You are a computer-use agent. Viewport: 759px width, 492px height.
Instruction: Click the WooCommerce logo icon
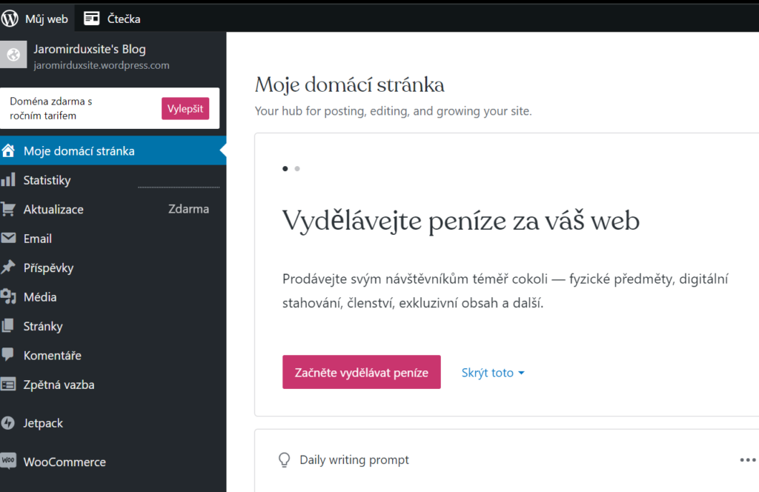pyautogui.click(x=8, y=461)
